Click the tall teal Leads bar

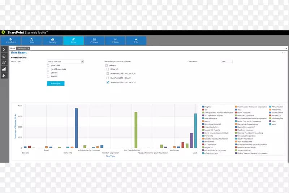click(195, 131)
